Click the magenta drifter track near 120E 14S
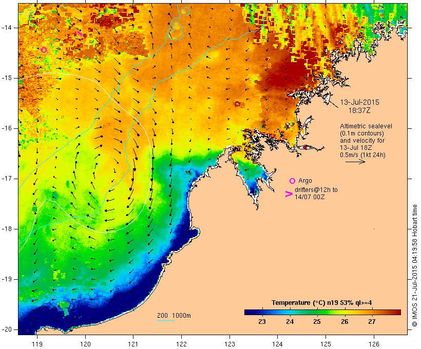Viewport: 421px width, 349px height. (x=80, y=33)
